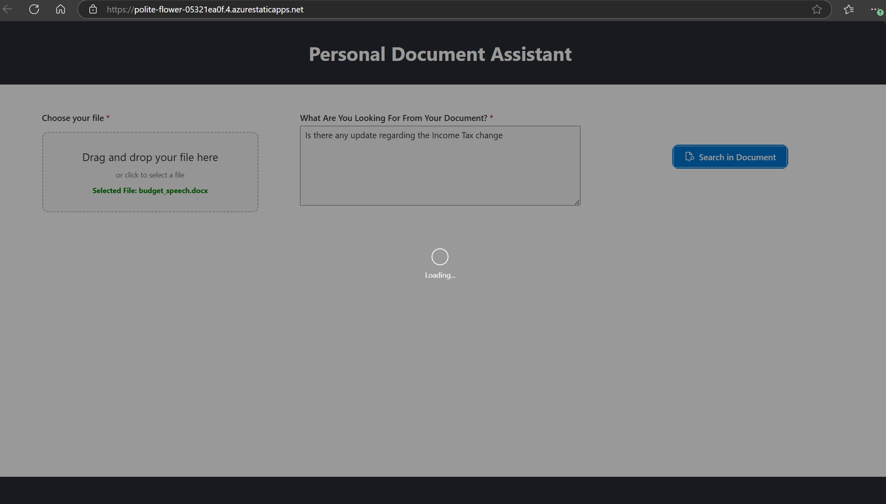Click 'What Are You Looking For' label
886x504 pixels.
click(393, 118)
